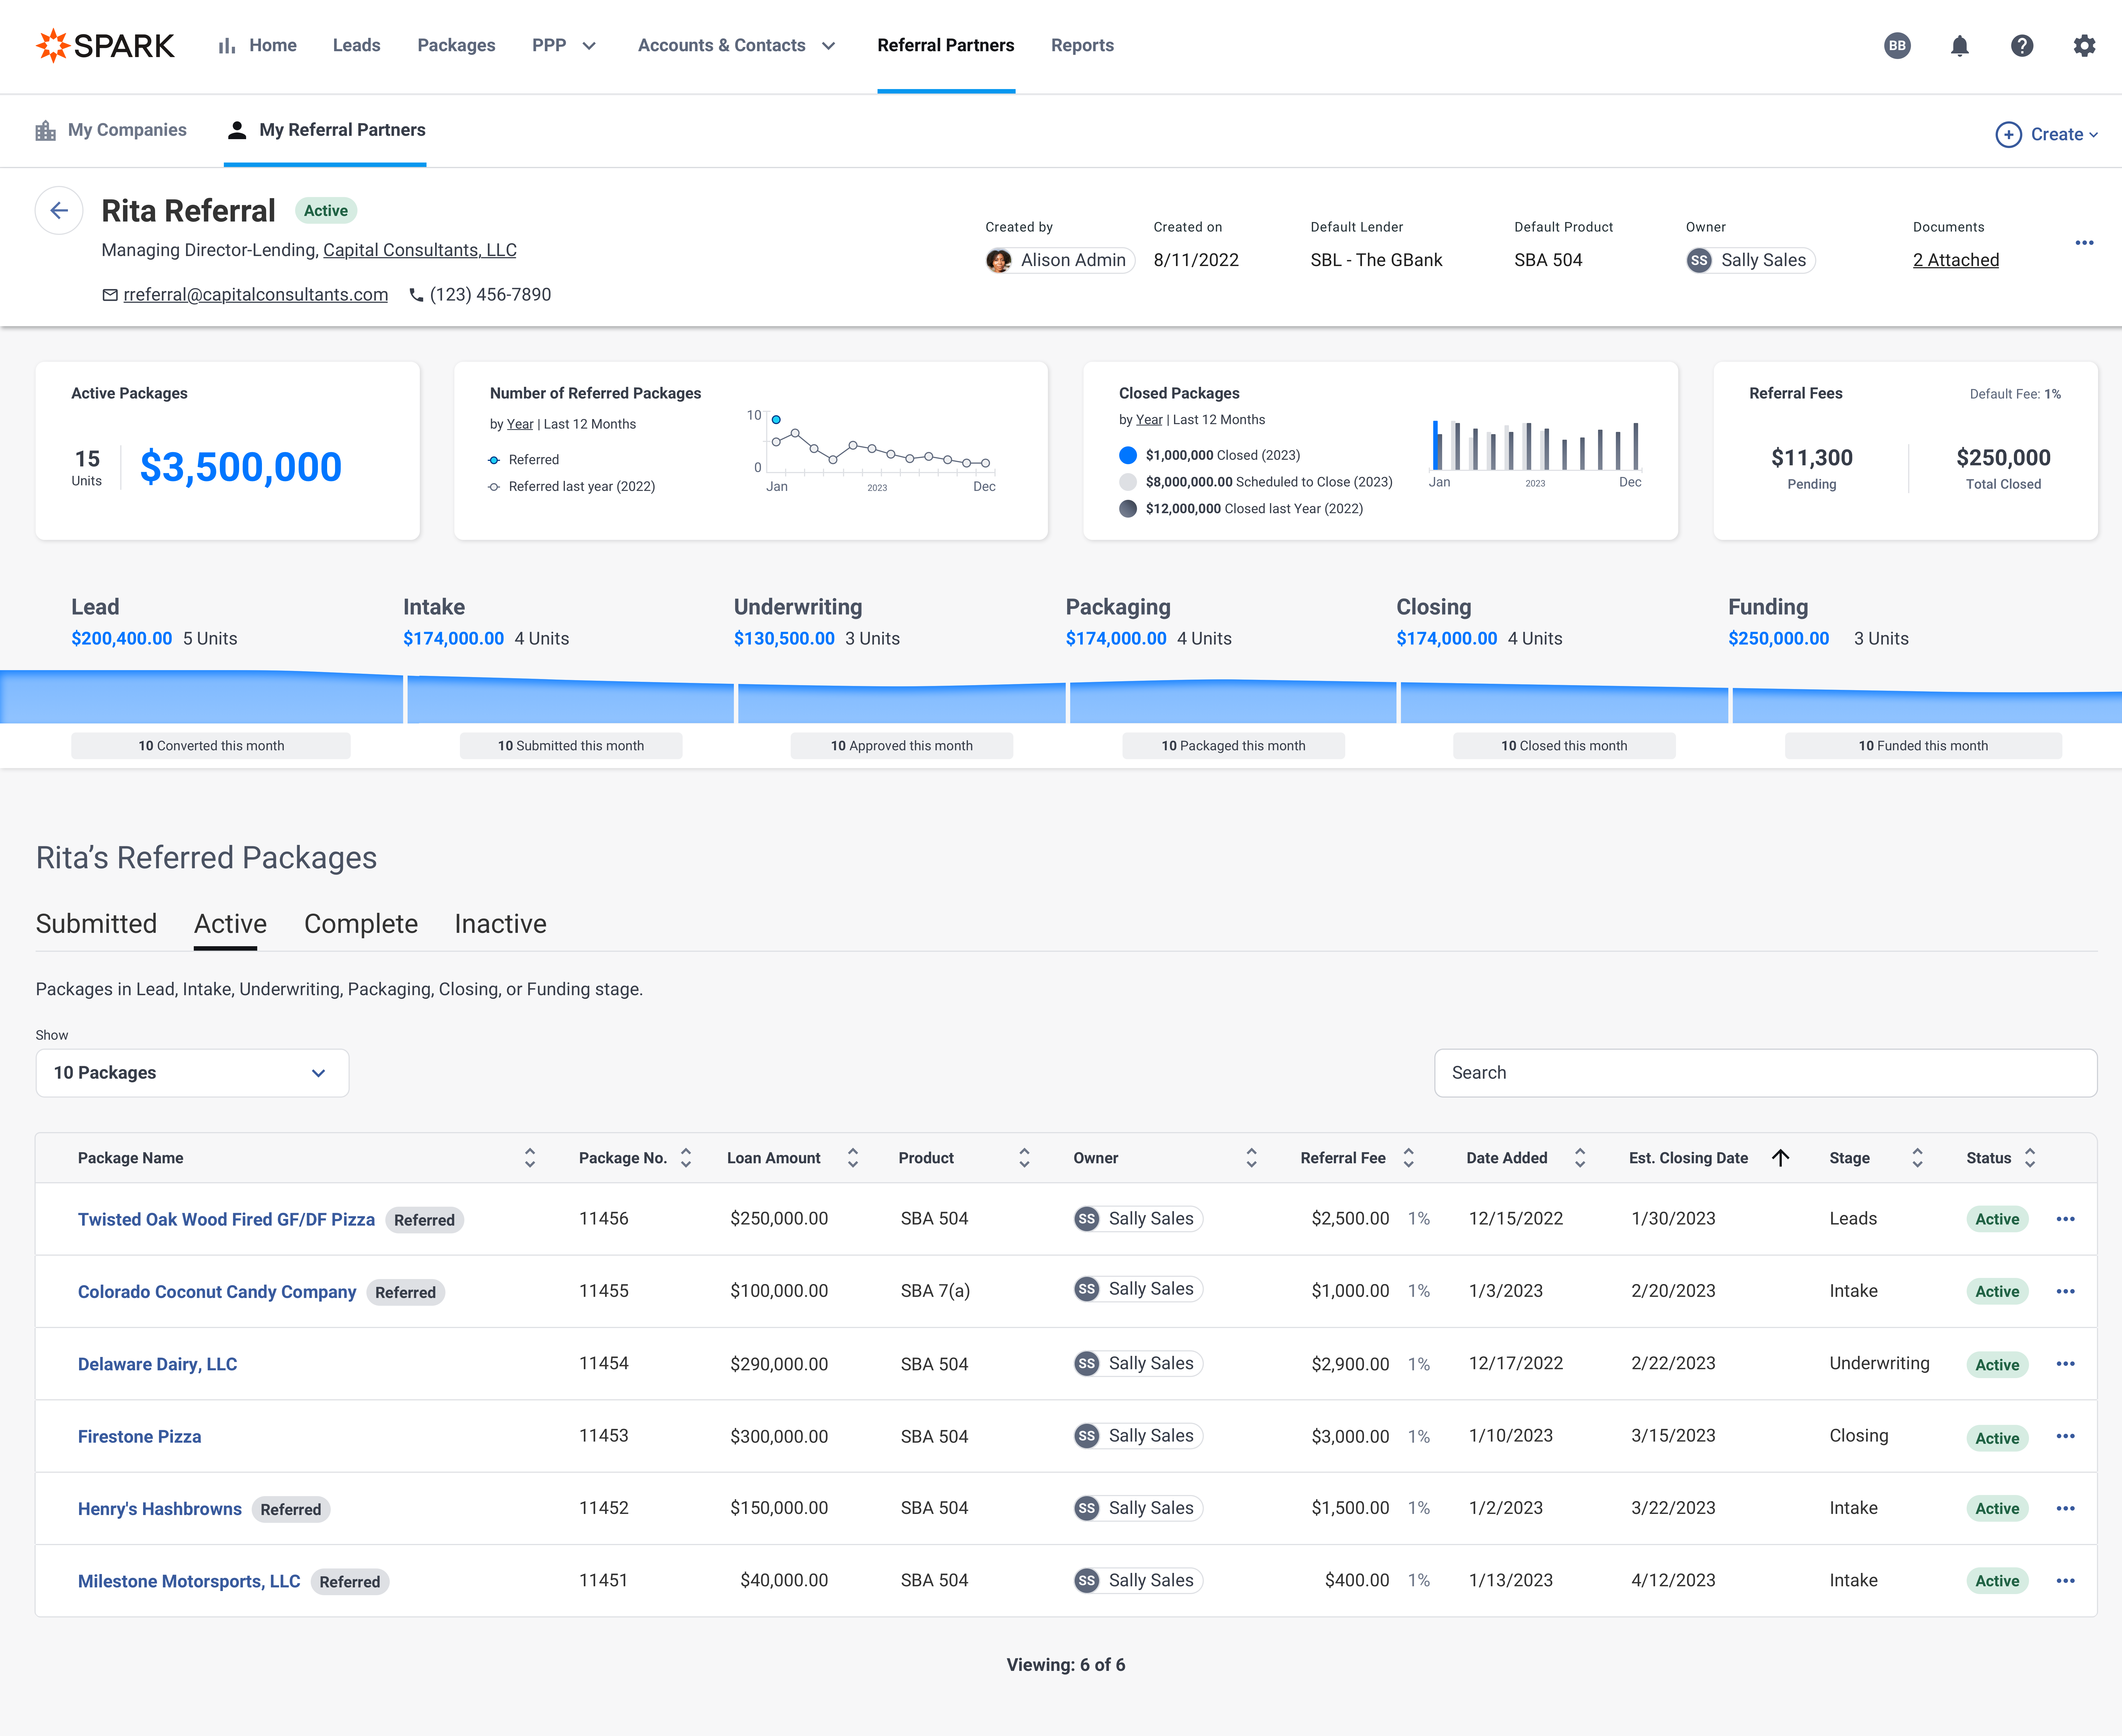
Task: Sort table by Package No.
Action: [685, 1158]
